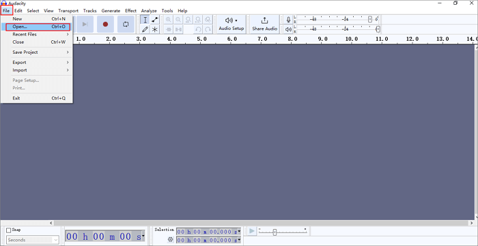Click the Fit Project to Width icon
Image resolution: width=478 pixels, height=246 pixels.
click(x=198, y=20)
